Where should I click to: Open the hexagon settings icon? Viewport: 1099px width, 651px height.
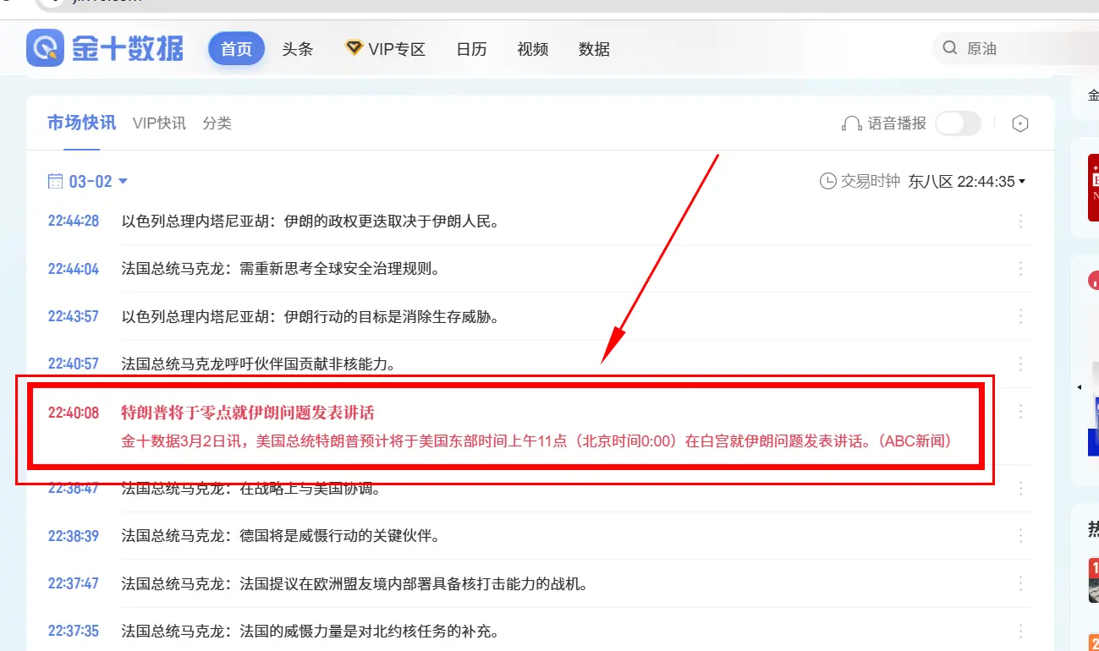point(1020,123)
